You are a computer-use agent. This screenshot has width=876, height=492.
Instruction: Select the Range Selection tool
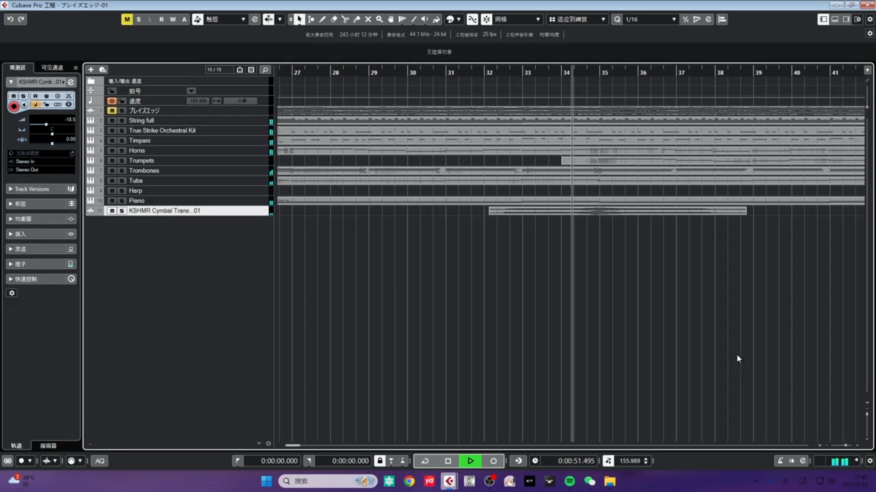(311, 19)
